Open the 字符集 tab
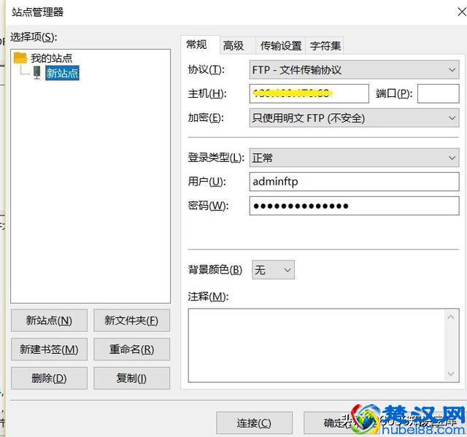Screen dimensions: 467x437 pyautogui.click(x=325, y=45)
